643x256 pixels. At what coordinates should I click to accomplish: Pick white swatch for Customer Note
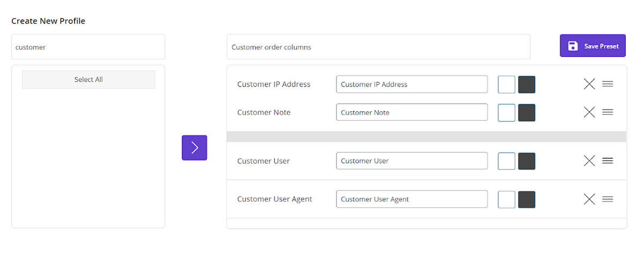[x=506, y=113]
